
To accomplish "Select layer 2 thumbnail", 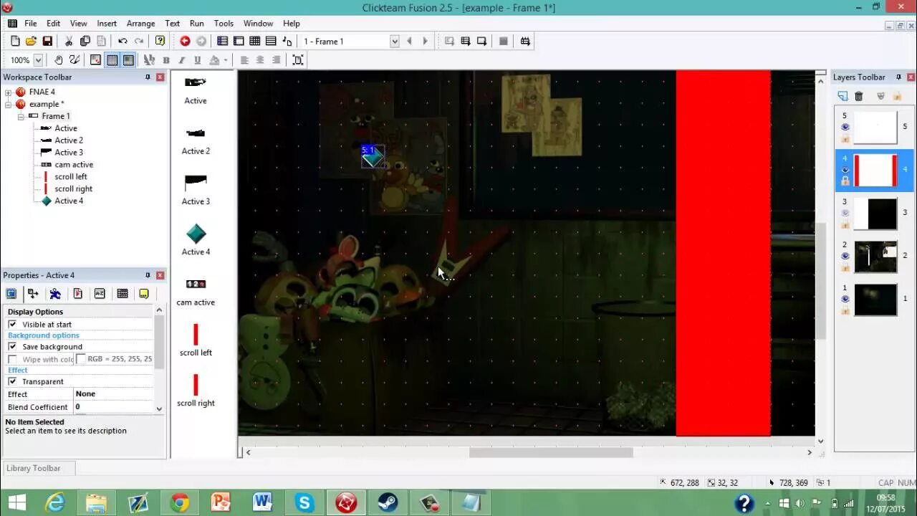I will coord(875,257).
